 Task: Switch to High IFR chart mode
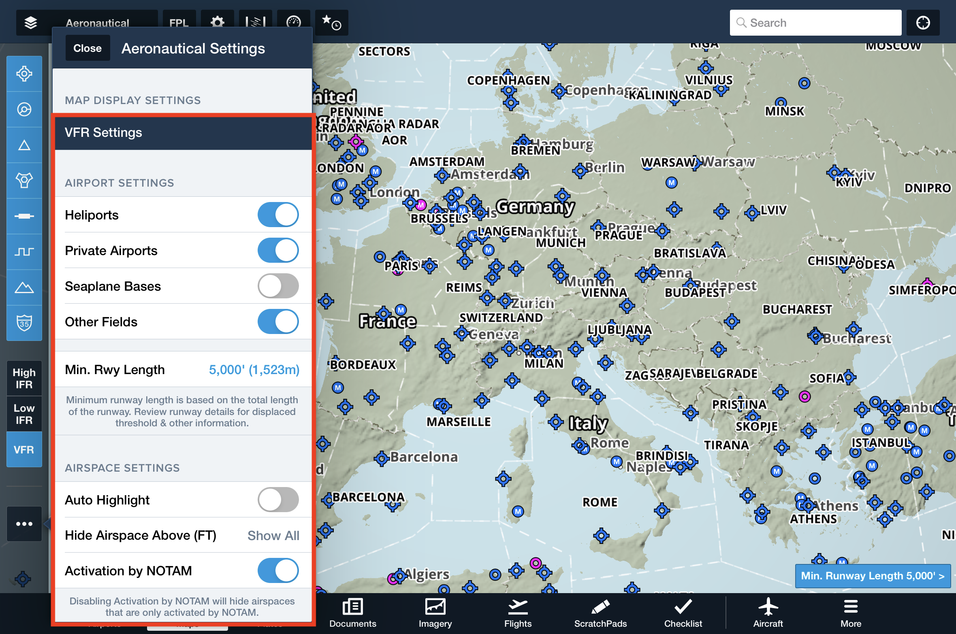coord(24,378)
